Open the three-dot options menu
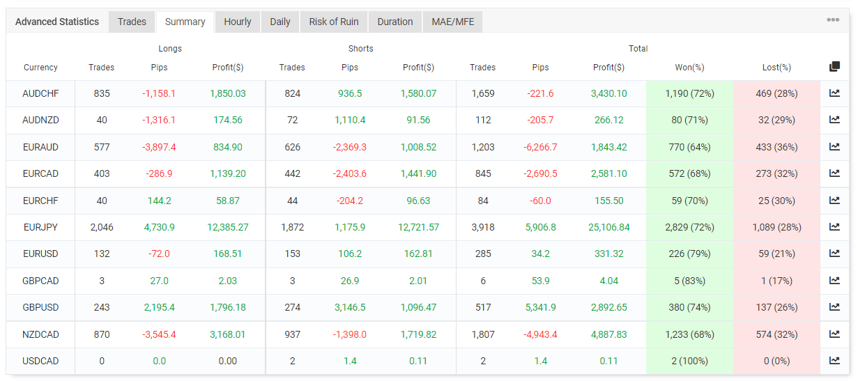This screenshot has width=858, height=381. tap(833, 20)
